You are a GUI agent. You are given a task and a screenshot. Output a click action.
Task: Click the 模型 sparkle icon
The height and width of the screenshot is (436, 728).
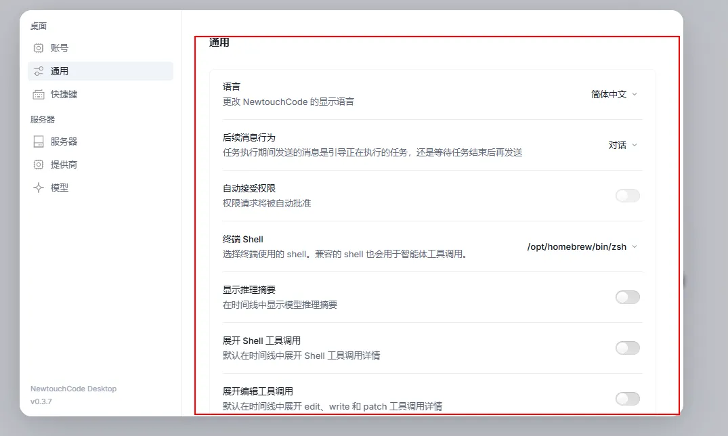39,188
